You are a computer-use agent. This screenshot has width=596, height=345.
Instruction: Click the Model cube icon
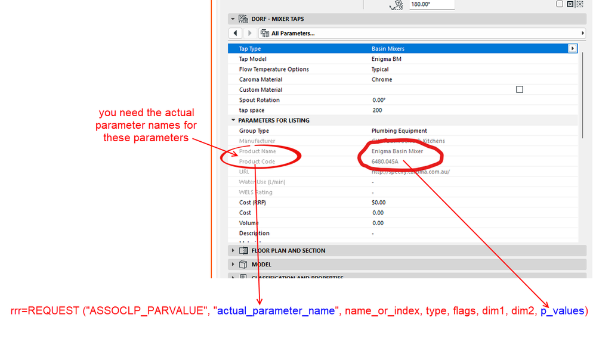[243, 264]
